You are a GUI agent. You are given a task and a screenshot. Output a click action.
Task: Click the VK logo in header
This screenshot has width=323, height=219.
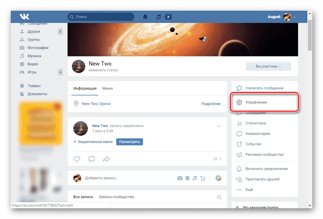[x=24, y=16]
